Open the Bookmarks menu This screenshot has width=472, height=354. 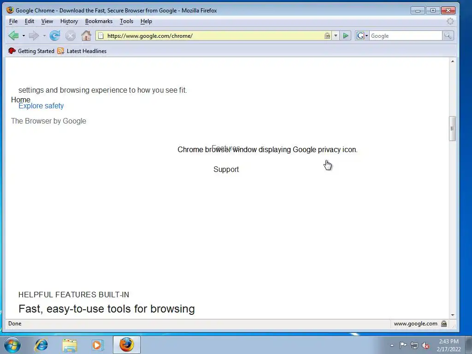pyautogui.click(x=99, y=21)
